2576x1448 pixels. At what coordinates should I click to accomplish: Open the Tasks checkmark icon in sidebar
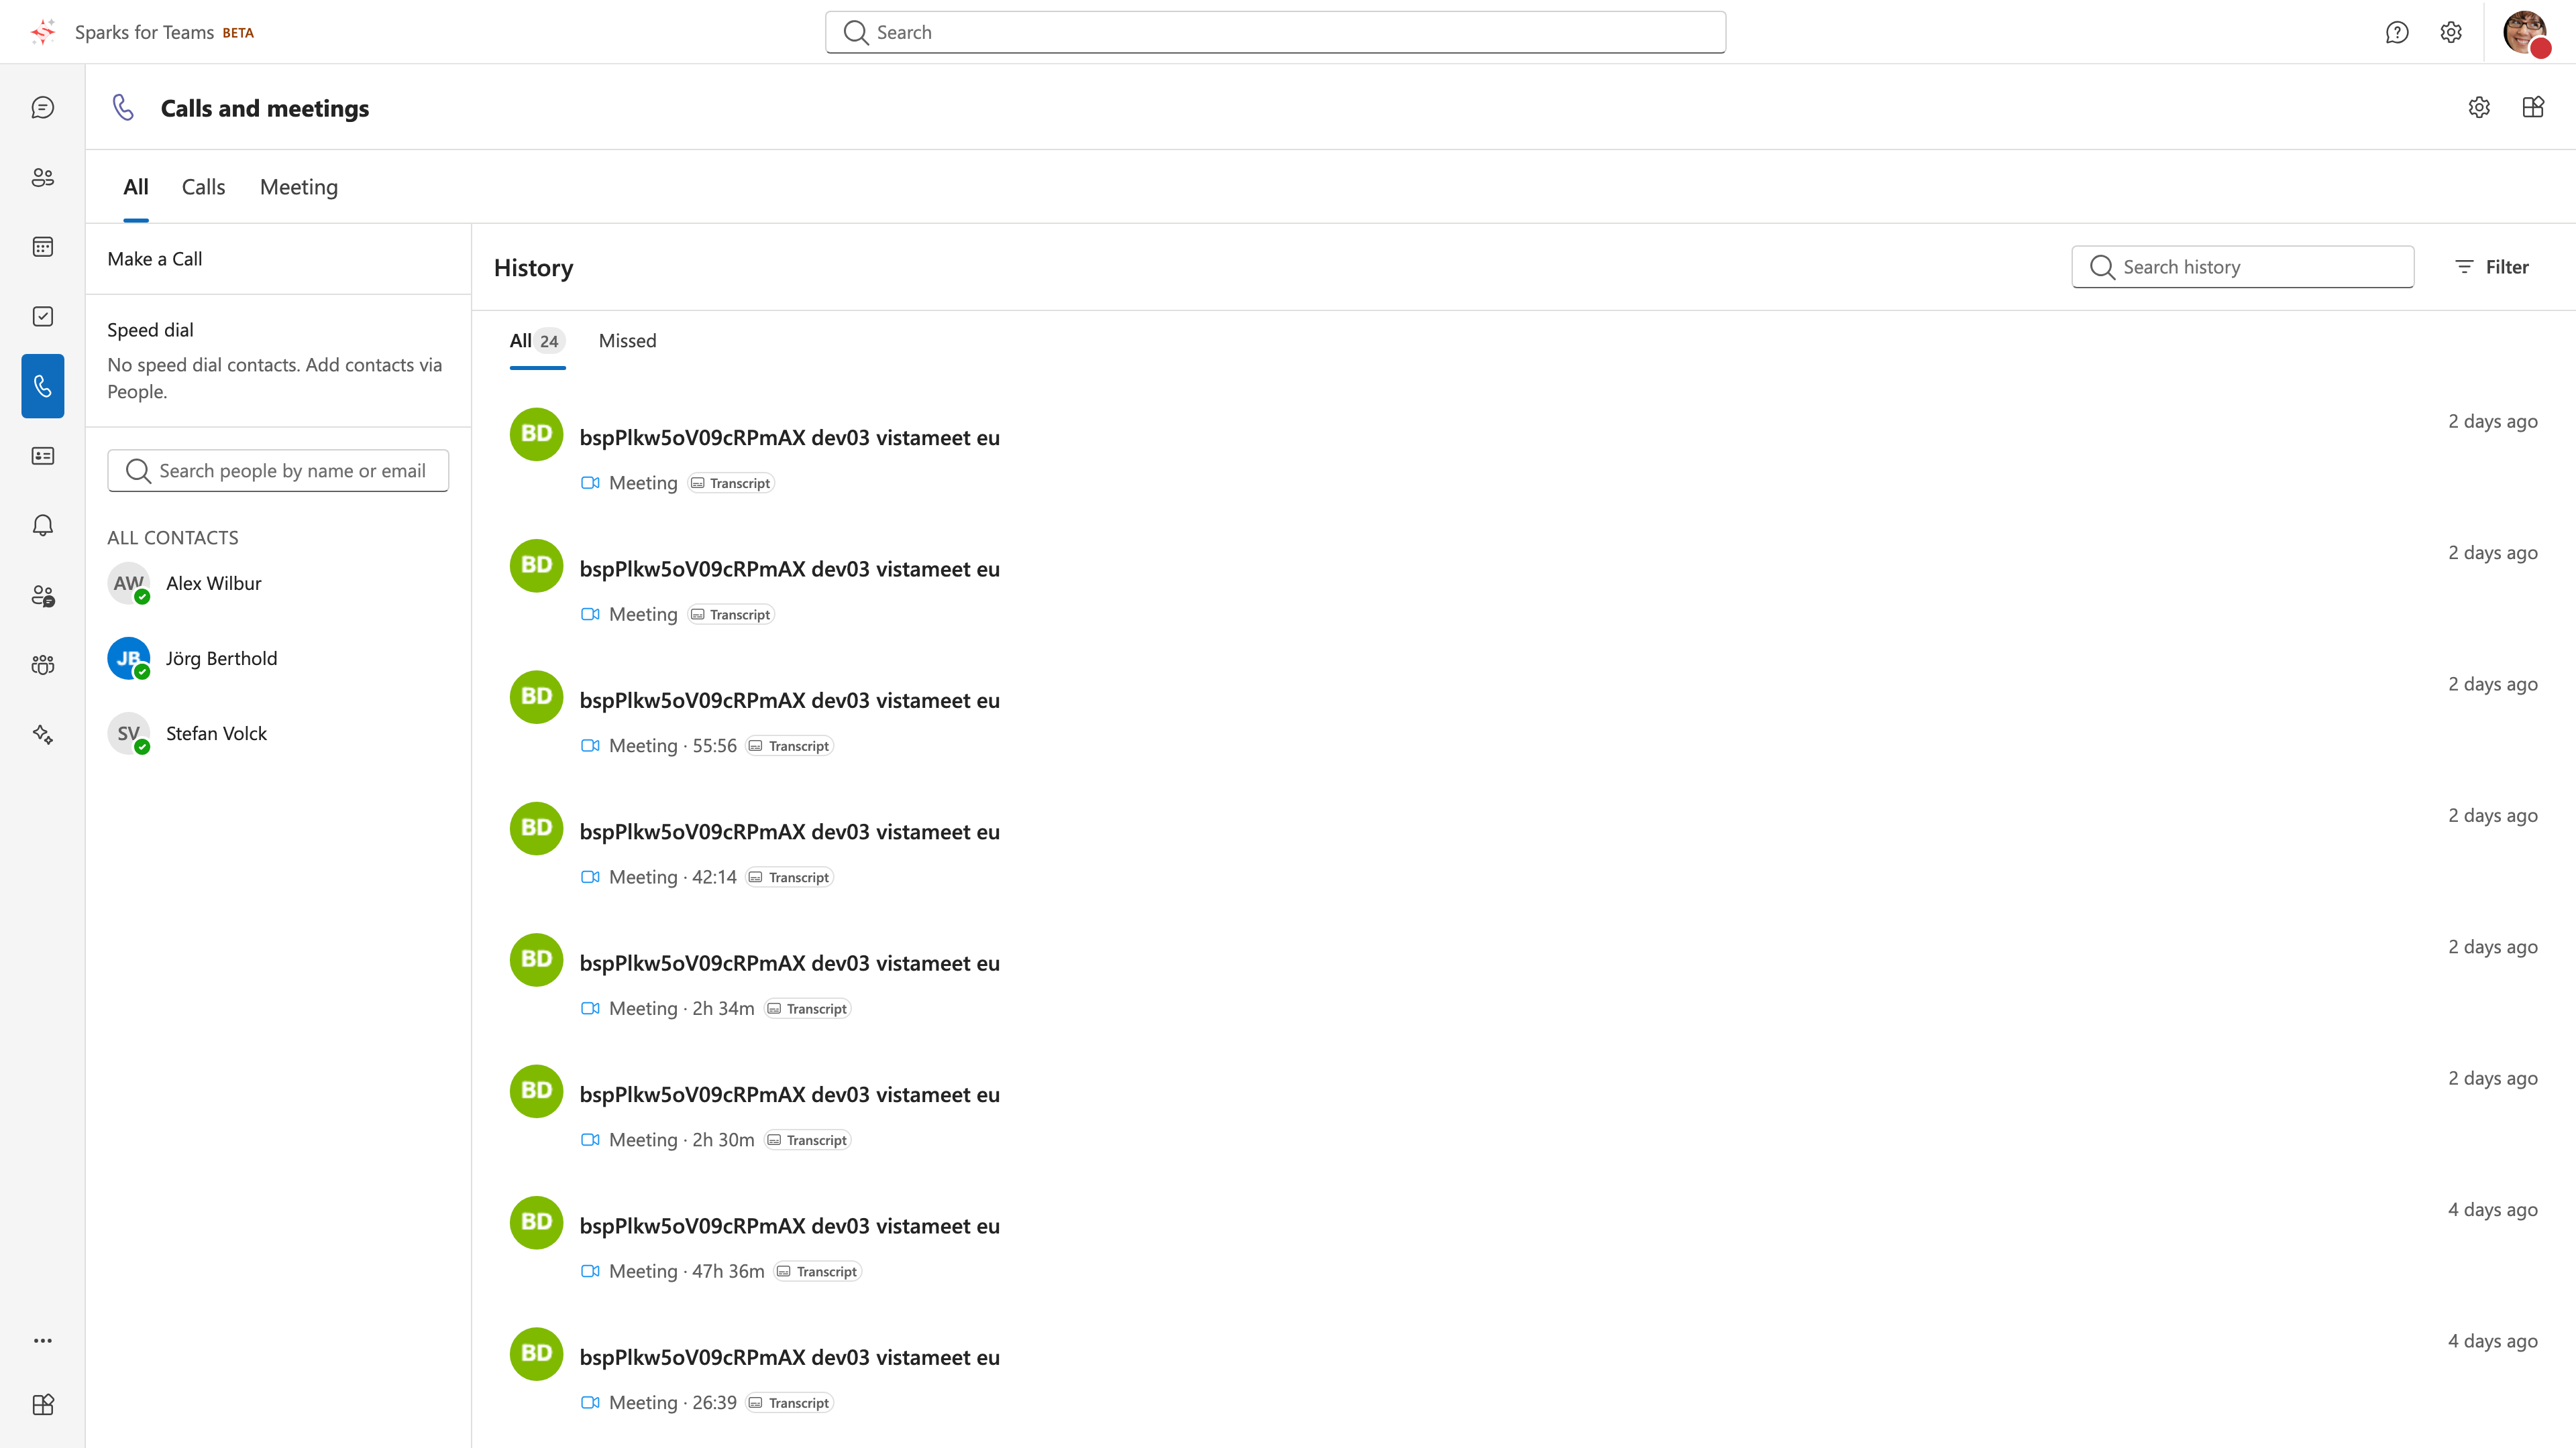(42, 316)
